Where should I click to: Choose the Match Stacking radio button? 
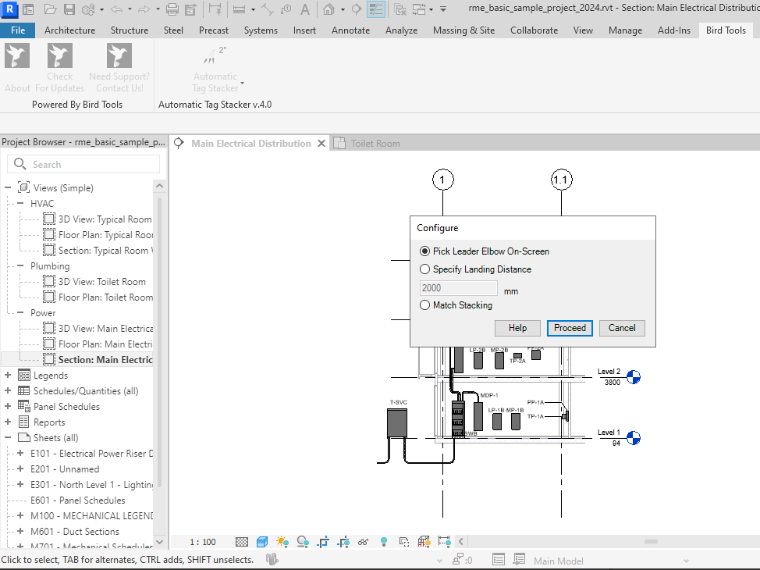click(424, 305)
